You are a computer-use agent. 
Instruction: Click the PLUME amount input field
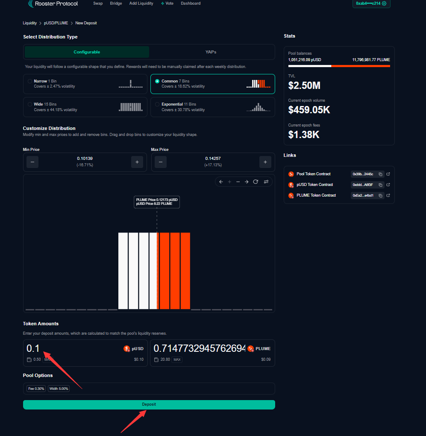199,348
